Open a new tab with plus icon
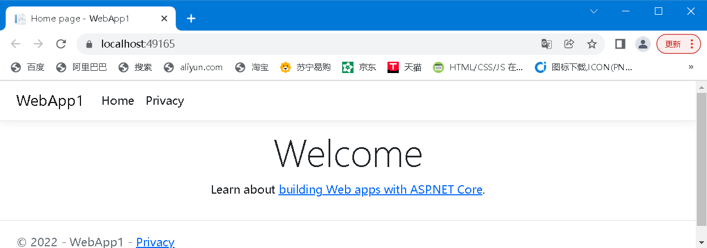 pos(191,19)
